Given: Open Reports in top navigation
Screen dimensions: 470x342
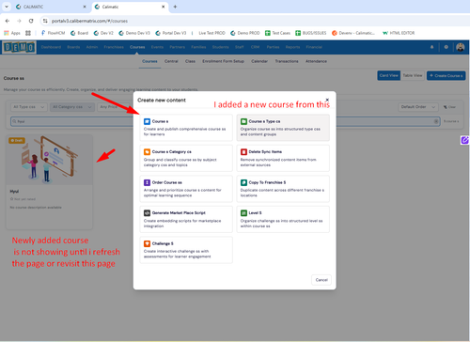Looking at the screenshot, I should point(292,47).
